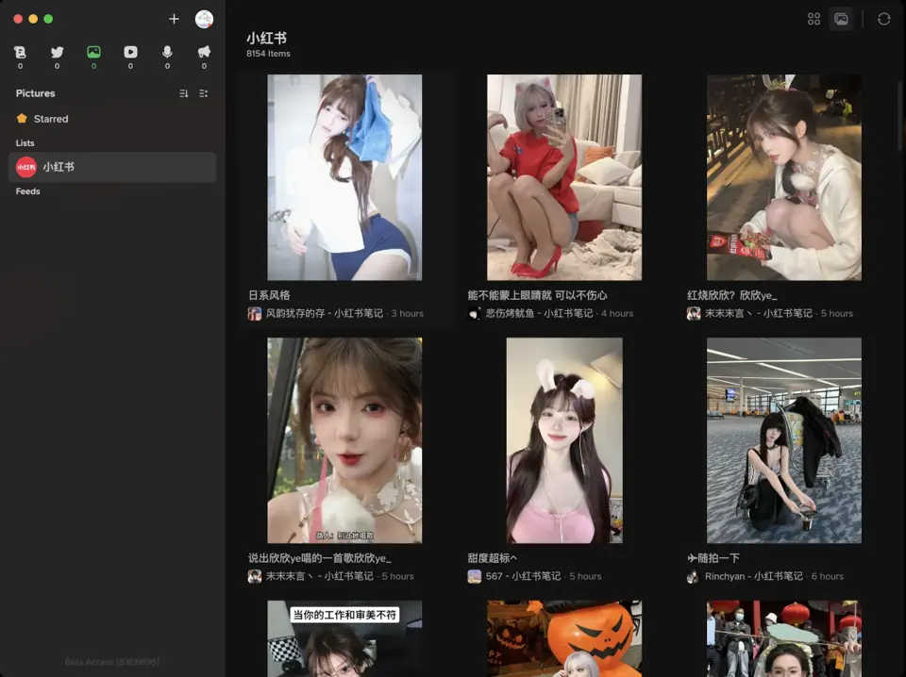Screen dimensions: 906x677
Task: Click the title 说出欣欣ye唱的一首歌欣欣ye_
Action: point(320,558)
